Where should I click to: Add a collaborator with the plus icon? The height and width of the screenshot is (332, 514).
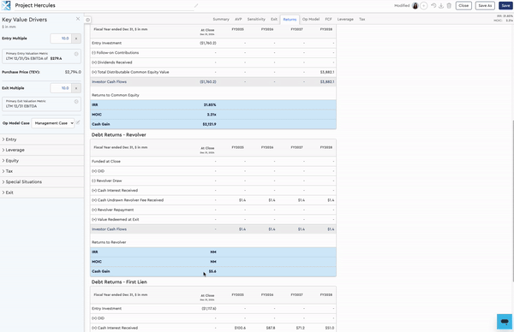tap(423, 6)
